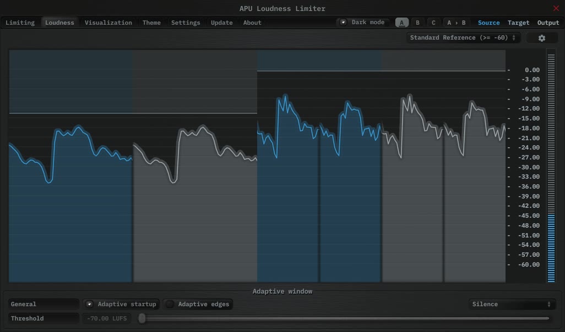The height and width of the screenshot is (332, 565).
Task: Enable or disable Adaptive startup
Action: tap(89, 305)
